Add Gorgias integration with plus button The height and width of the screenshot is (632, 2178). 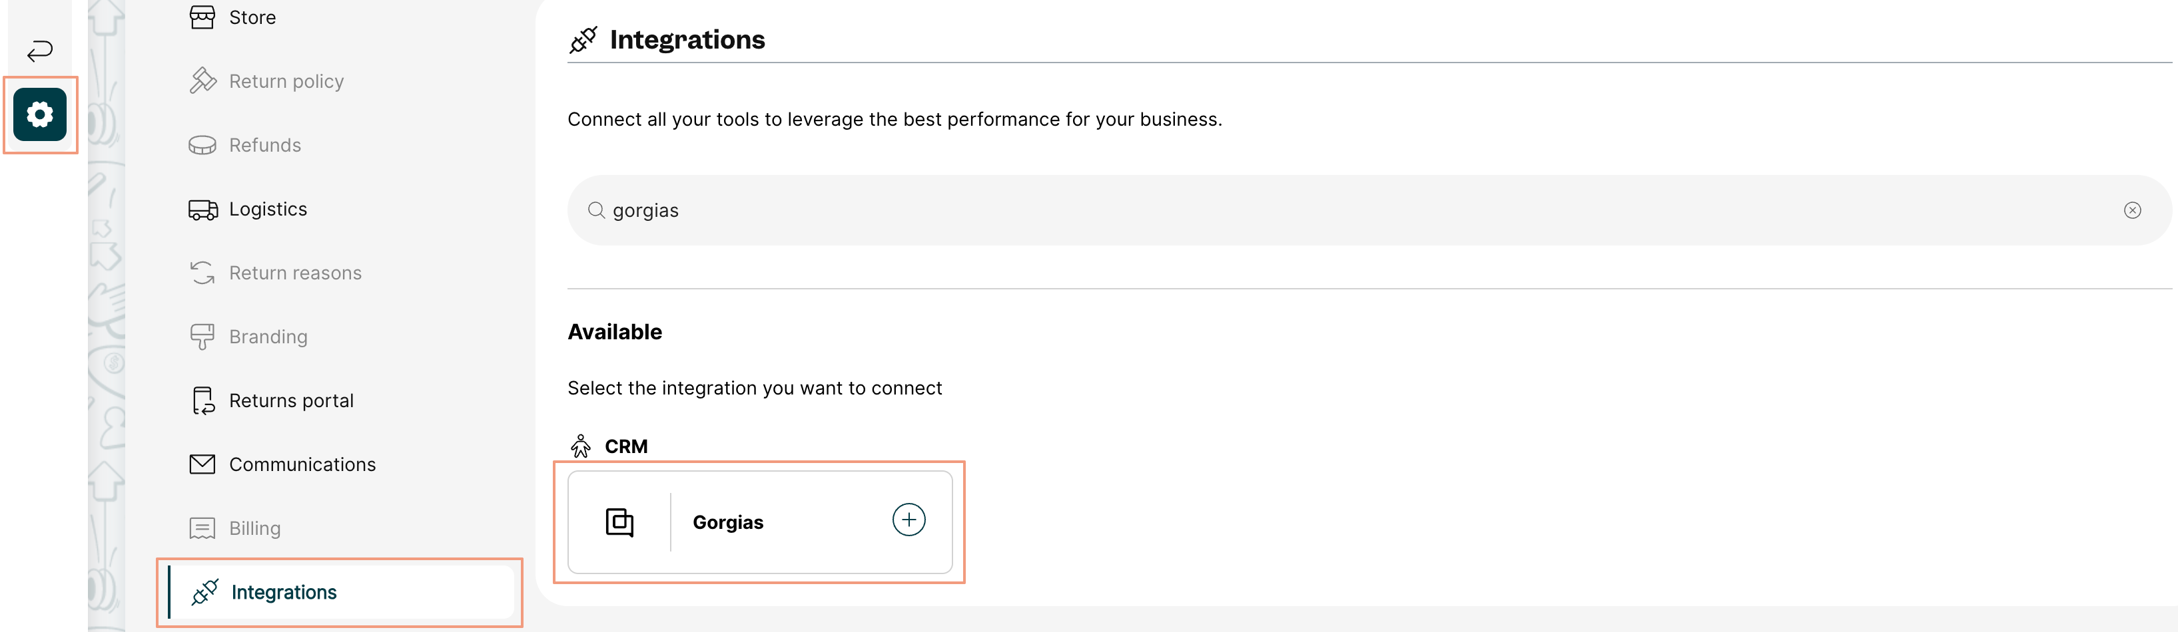[x=908, y=520]
